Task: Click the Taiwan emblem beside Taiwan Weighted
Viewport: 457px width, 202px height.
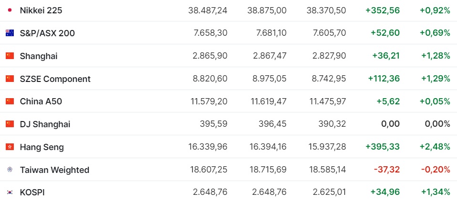Action: pyautogui.click(x=10, y=170)
